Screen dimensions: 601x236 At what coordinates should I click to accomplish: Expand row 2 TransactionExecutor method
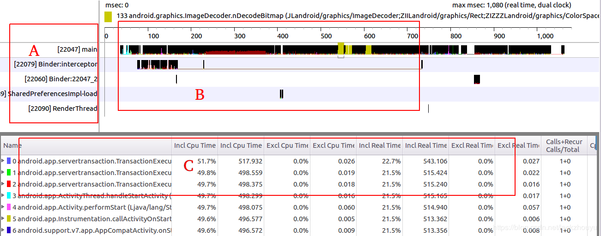[3, 184]
